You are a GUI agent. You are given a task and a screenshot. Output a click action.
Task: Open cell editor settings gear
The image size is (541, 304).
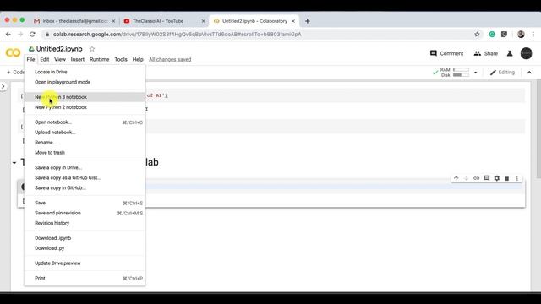pyautogui.click(x=496, y=178)
